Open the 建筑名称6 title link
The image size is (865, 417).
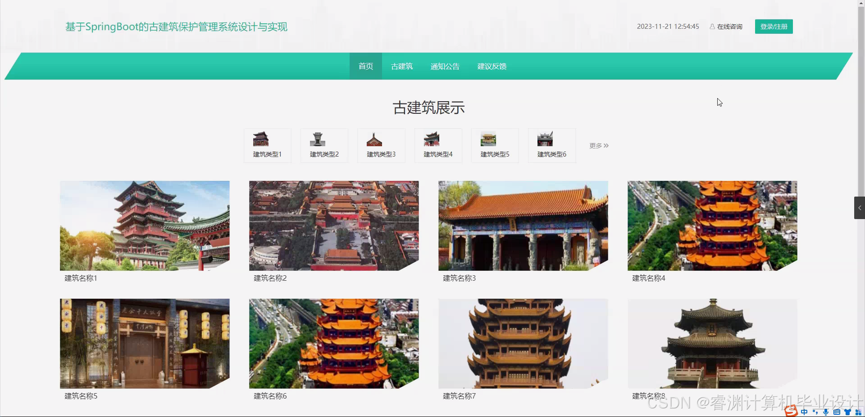click(270, 396)
